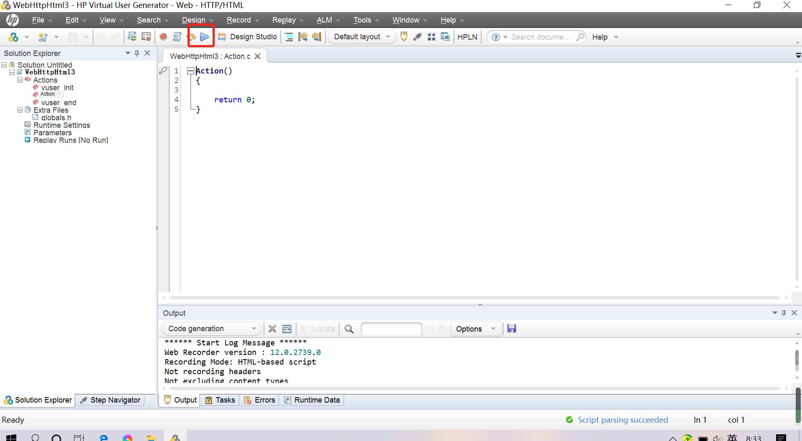This screenshot has width=802, height=441.
Task: Select vuser_init in Solution Explorer
Action: (x=57, y=88)
